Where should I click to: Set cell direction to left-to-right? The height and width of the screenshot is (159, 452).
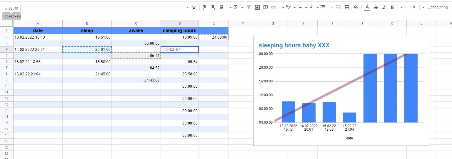[x=213, y=7]
